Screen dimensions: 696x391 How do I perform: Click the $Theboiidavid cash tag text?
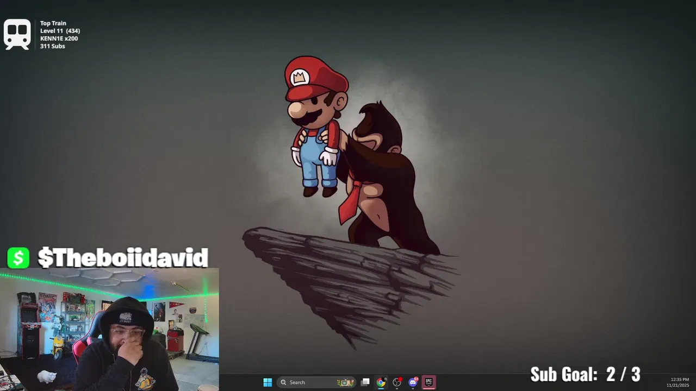tap(123, 258)
